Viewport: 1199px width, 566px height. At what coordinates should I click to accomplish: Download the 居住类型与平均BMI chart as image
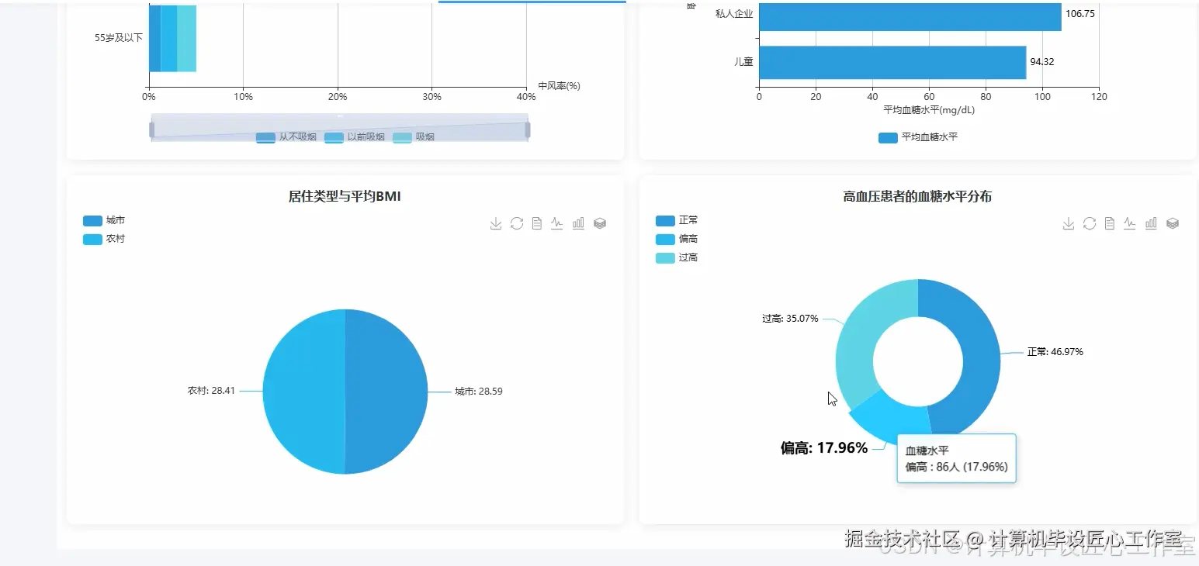[495, 223]
